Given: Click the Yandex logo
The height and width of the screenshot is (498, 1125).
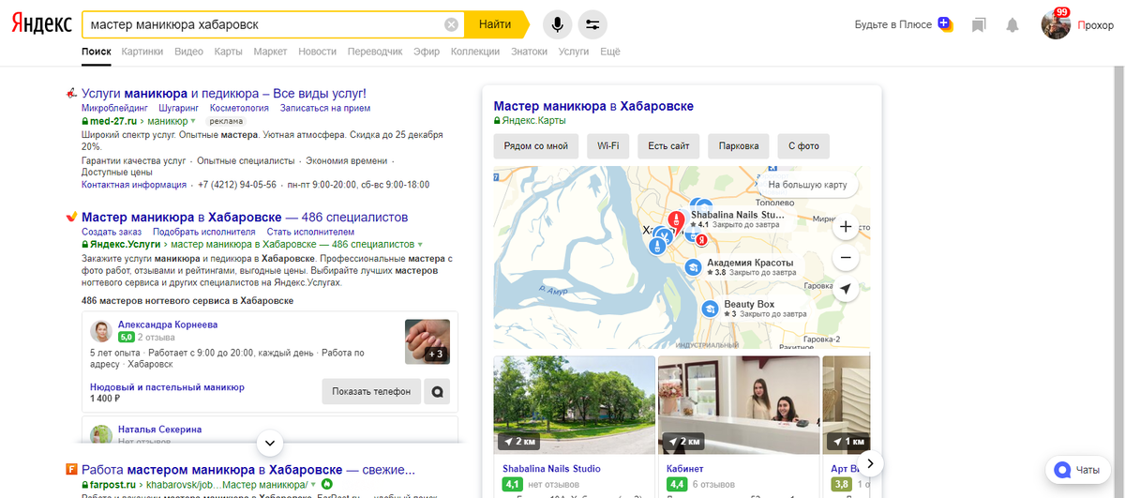Looking at the screenshot, I should pos(40,25).
